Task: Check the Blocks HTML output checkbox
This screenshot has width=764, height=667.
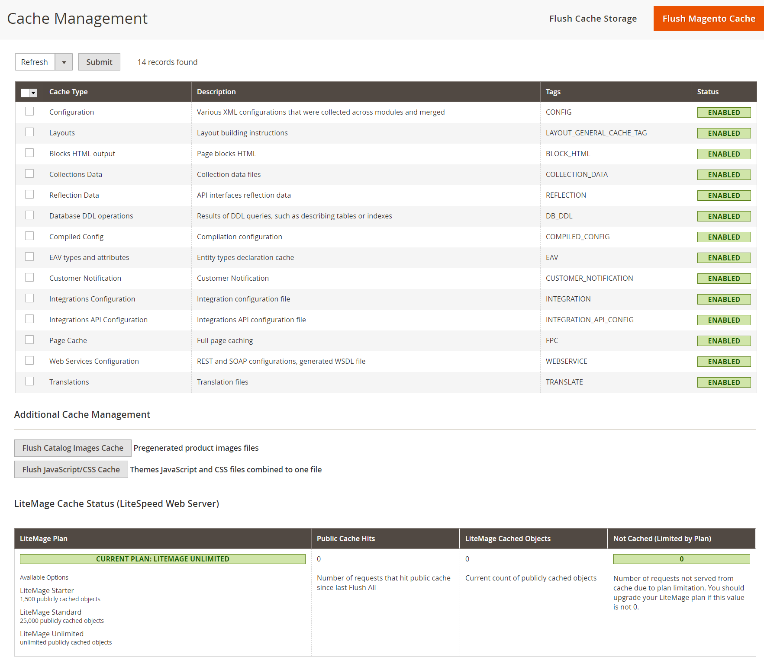Action: click(x=29, y=153)
